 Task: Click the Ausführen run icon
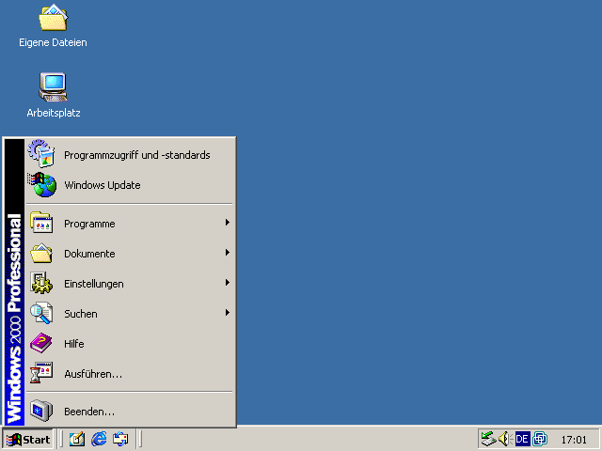click(41, 373)
